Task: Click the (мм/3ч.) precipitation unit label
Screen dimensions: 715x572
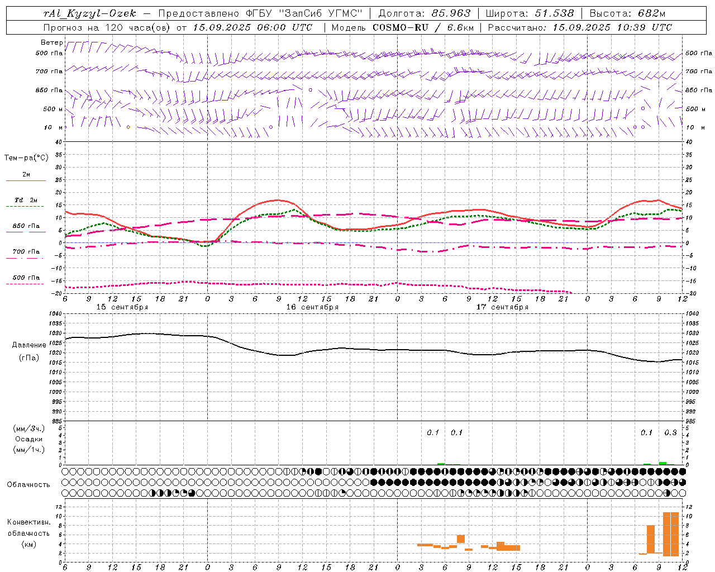Action: point(29,429)
